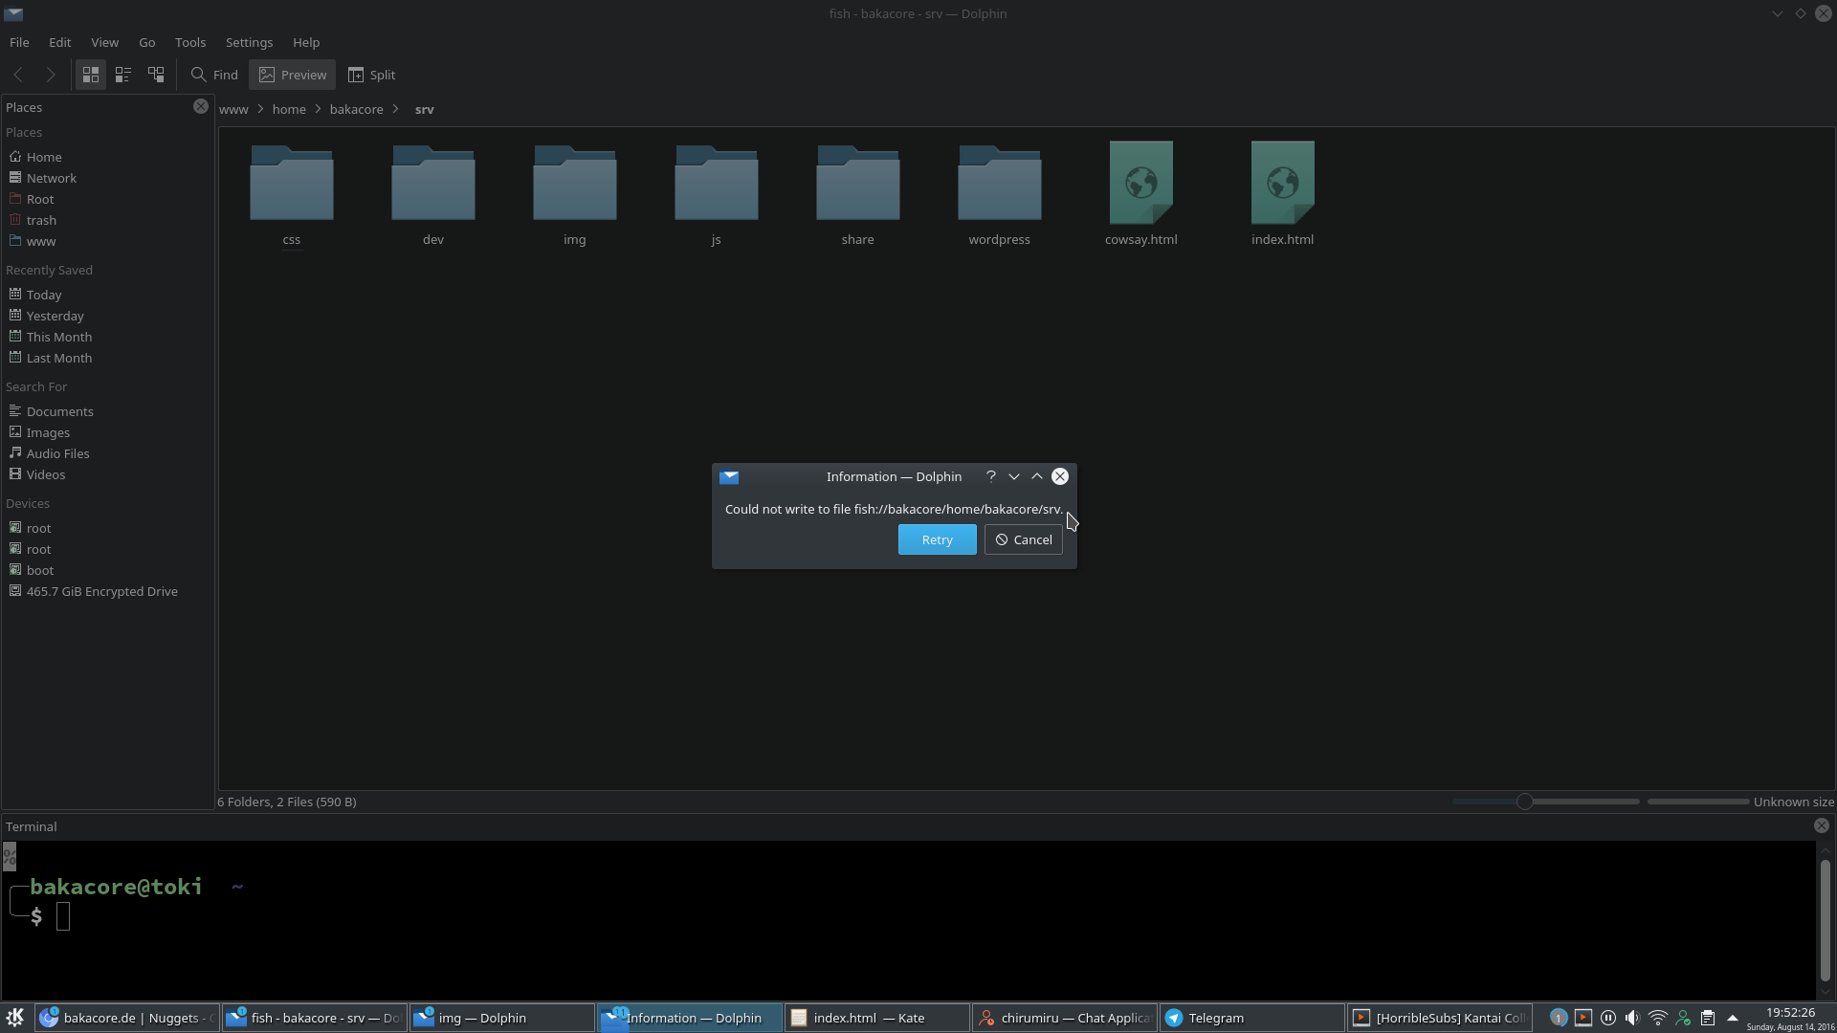1837x1033 pixels.
Task: Select the dev folder
Action: pos(433,195)
